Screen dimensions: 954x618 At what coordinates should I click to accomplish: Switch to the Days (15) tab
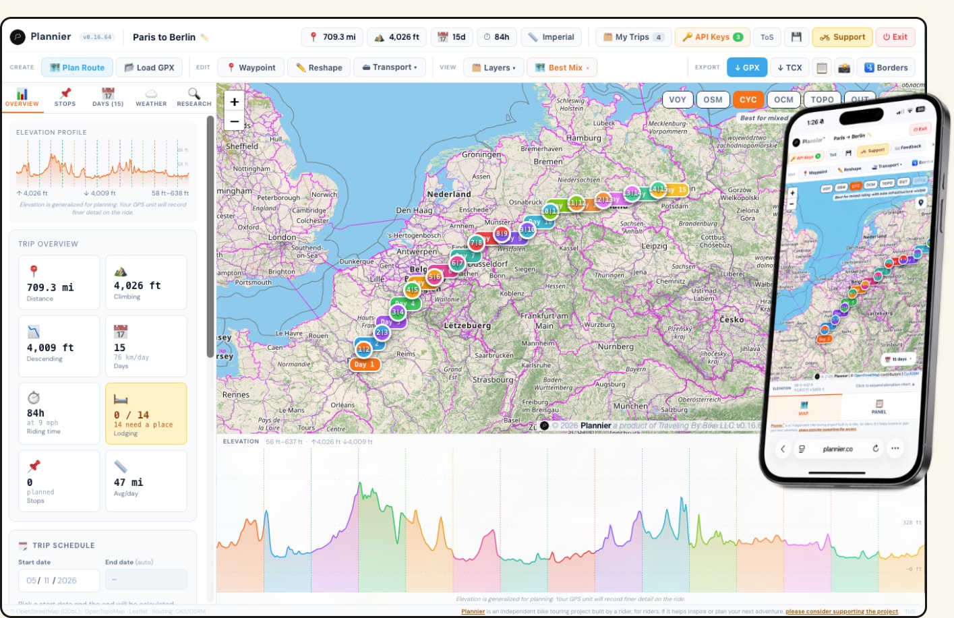click(x=108, y=98)
